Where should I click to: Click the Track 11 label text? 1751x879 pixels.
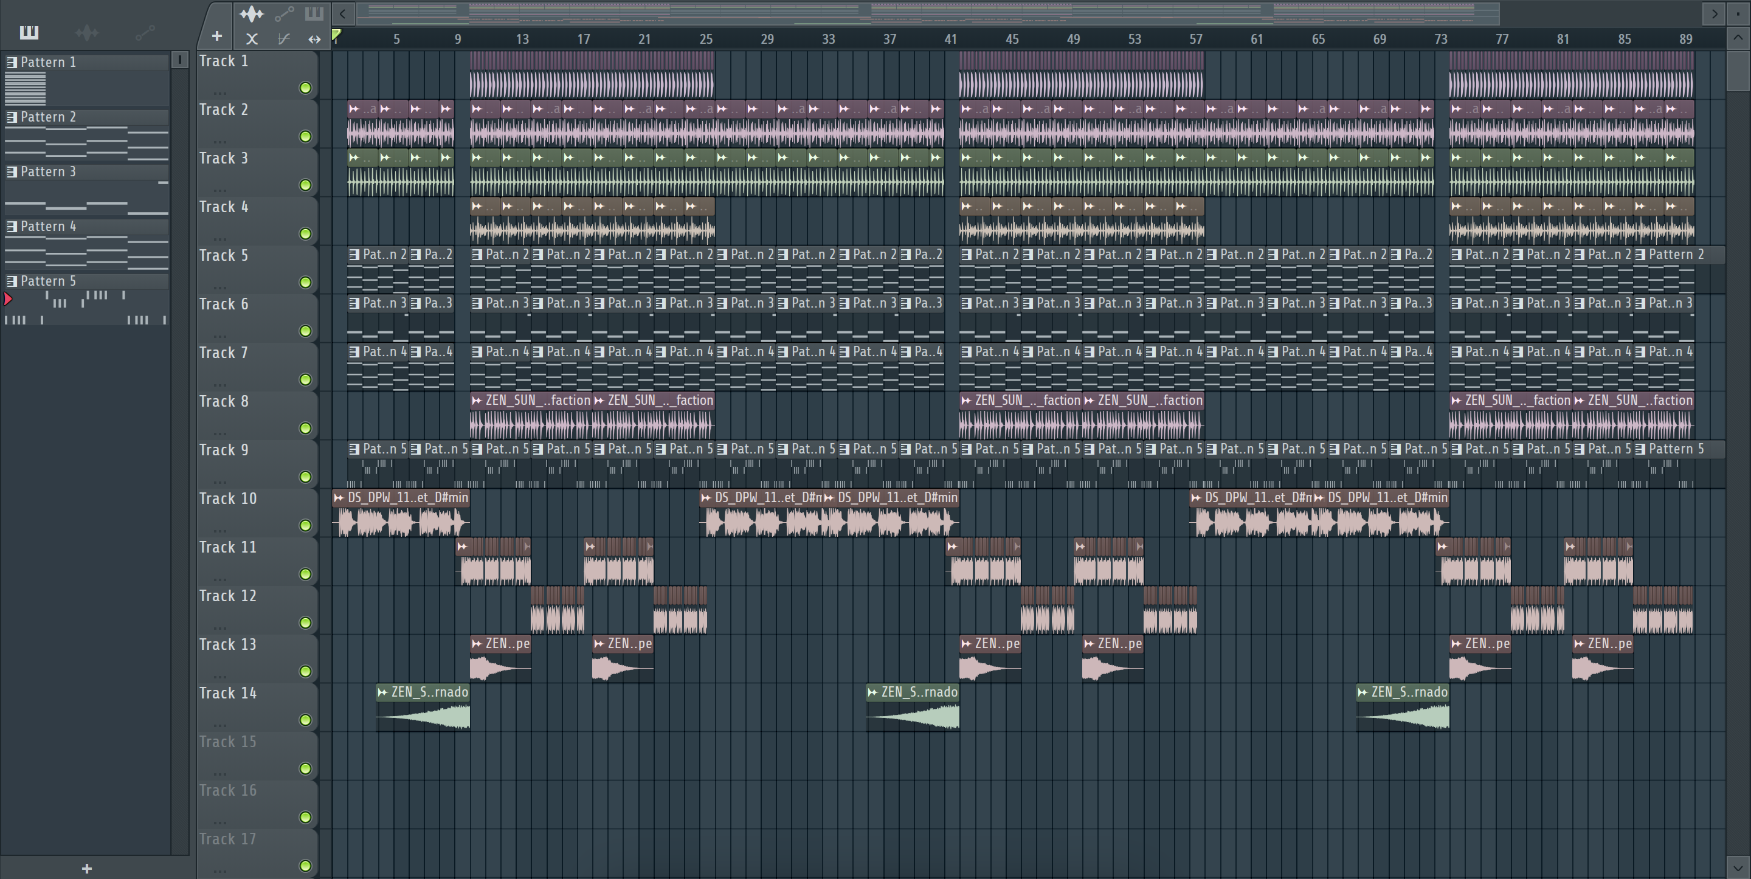coord(228,547)
